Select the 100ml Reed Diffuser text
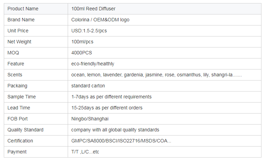The image size is (267, 161). (93, 9)
